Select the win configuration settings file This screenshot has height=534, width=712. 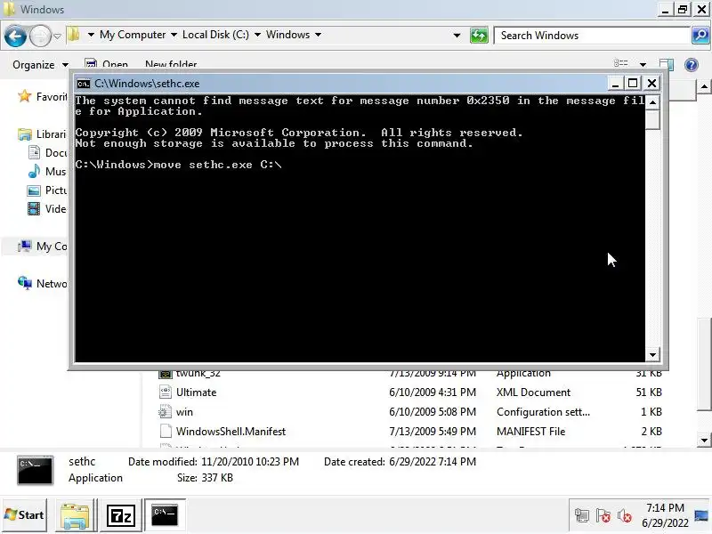[x=409, y=412]
